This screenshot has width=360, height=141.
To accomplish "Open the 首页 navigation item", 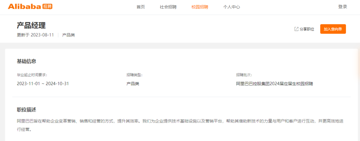I will [141, 7].
